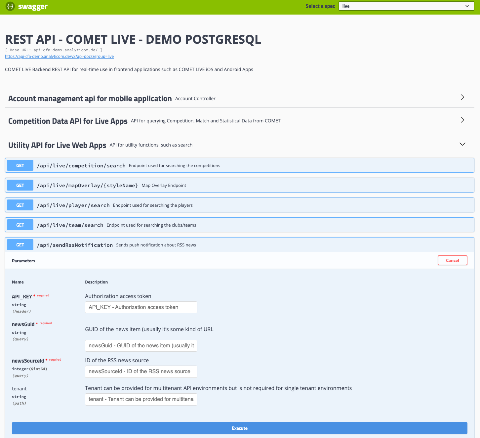Screen dimensions: 480x438
Task: Click GET badge for team search
Action: [20, 225]
